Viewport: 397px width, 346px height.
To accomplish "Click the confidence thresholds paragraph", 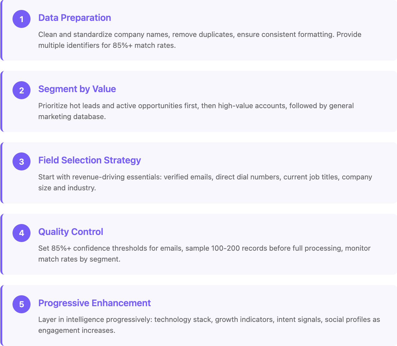I will tap(204, 254).
